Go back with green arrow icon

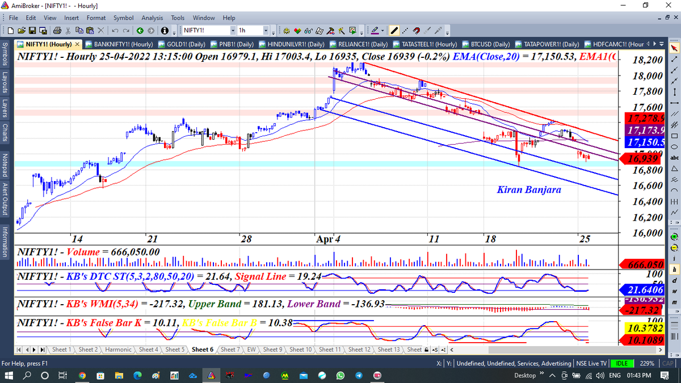(x=140, y=30)
